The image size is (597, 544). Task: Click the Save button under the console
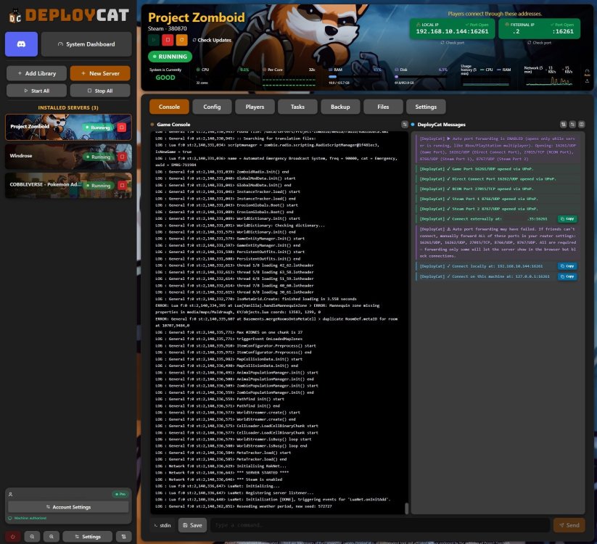(192, 525)
